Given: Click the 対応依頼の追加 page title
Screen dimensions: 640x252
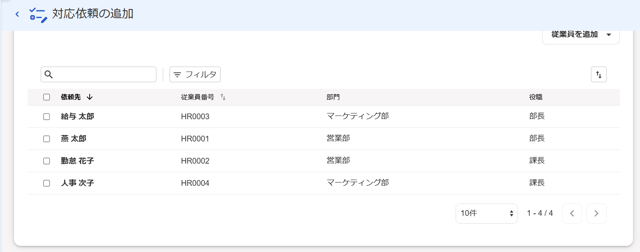Looking at the screenshot, I should pyautogui.click(x=93, y=14).
